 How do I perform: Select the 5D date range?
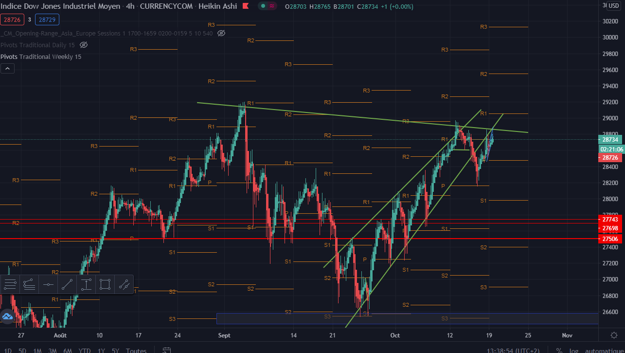click(22, 350)
